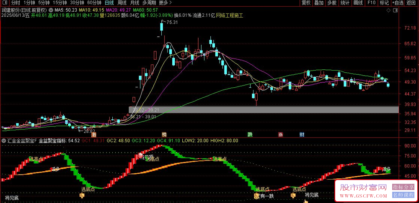Click the MA5: 50.23 value
419x203 pixels.
coord(66,10)
